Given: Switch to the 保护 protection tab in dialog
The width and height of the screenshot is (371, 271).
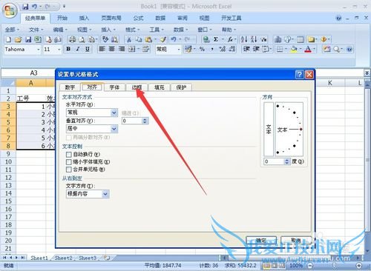Looking at the screenshot, I should click(181, 87).
